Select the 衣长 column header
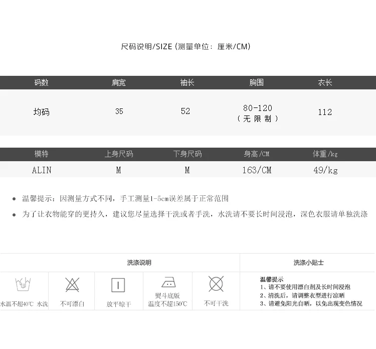Viewport: 376px width, 349px height. point(325,83)
